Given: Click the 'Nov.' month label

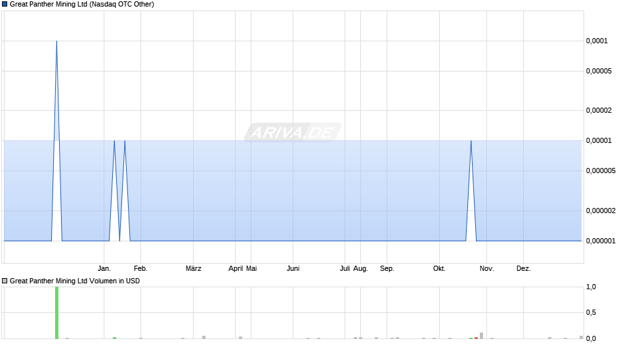Looking at the screenshot, I should [x=487, y=269].
